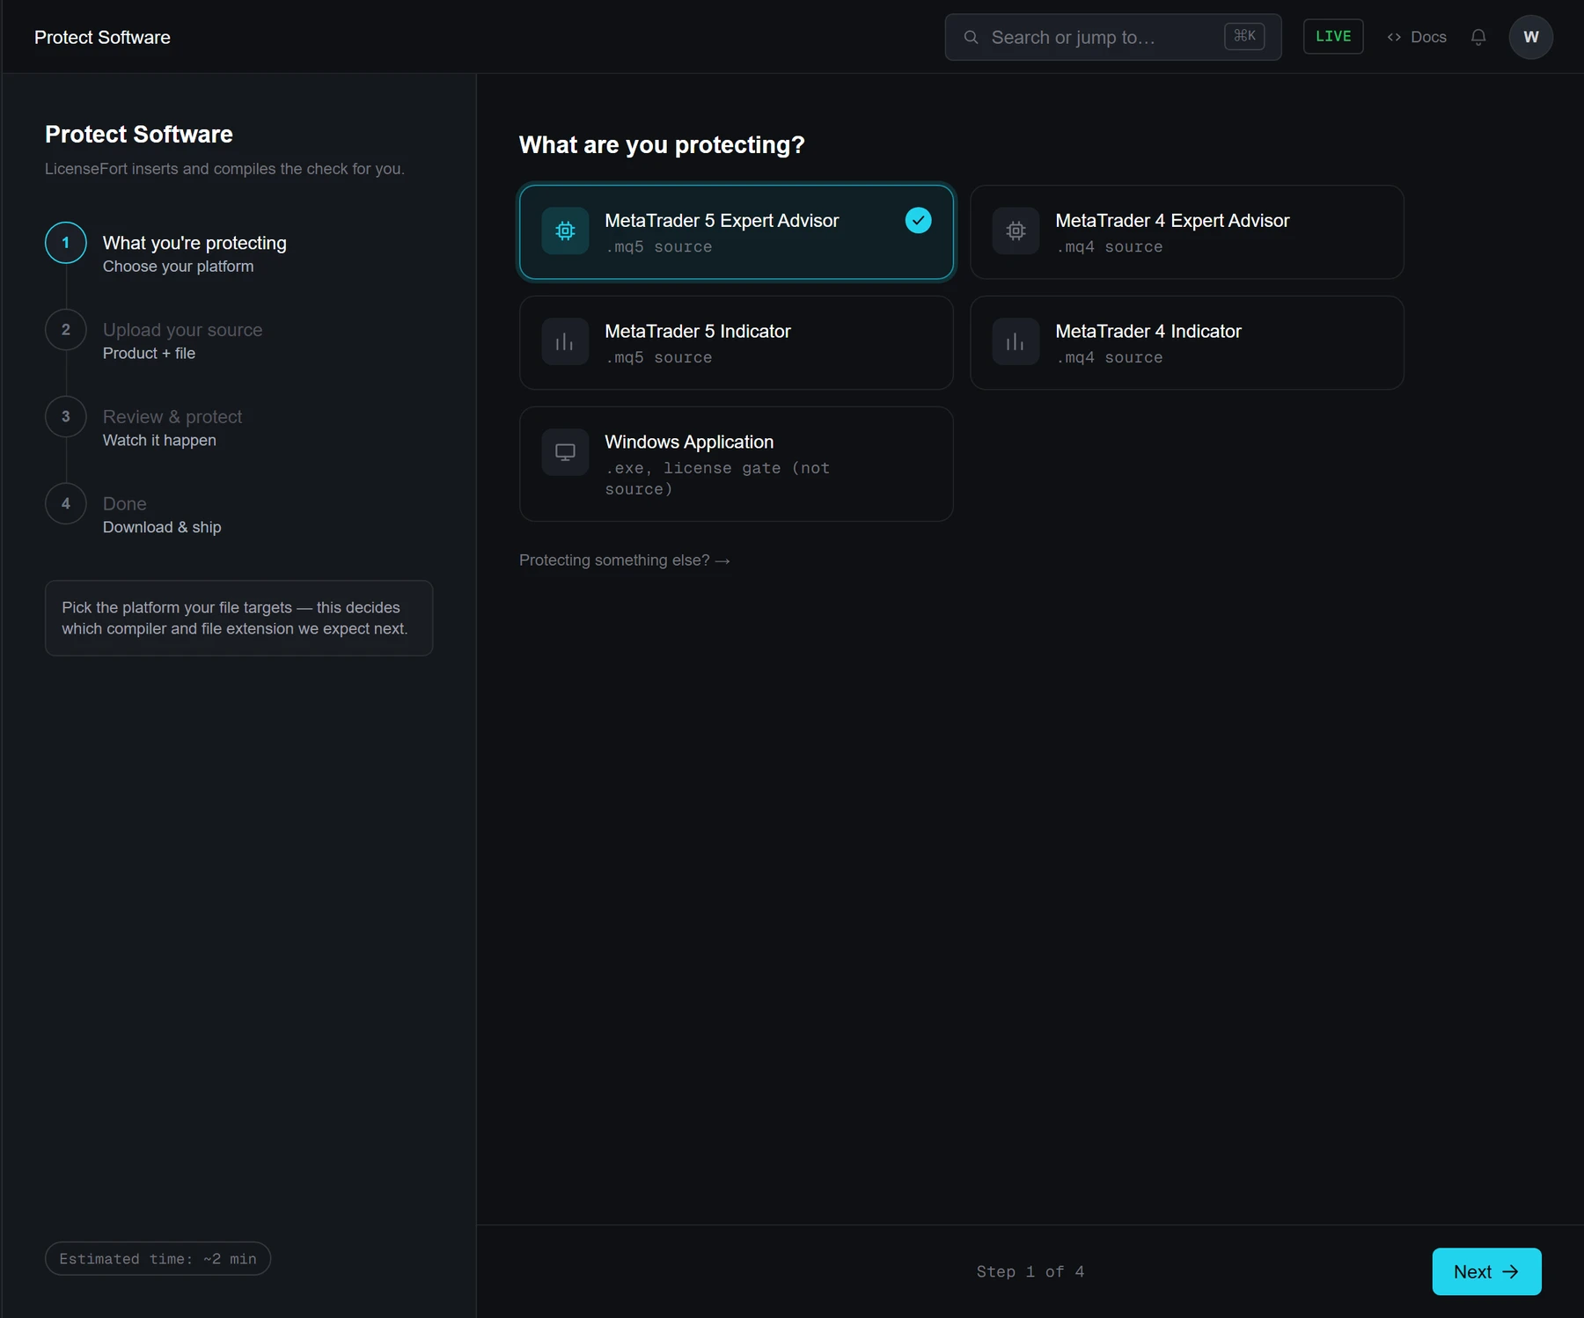The image size is (1584, 1318).
Task: Open notifications bell
Action: tap(1478, 37)
